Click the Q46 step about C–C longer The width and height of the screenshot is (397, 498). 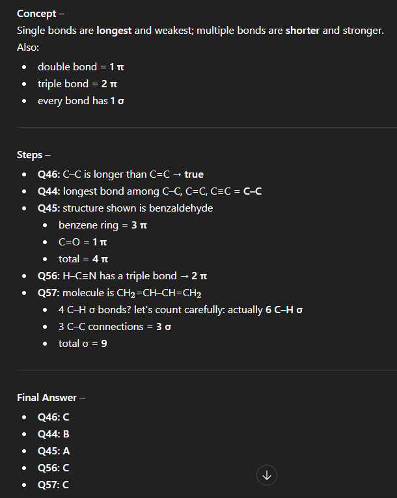pyautogui.click(x=120, y=174)
